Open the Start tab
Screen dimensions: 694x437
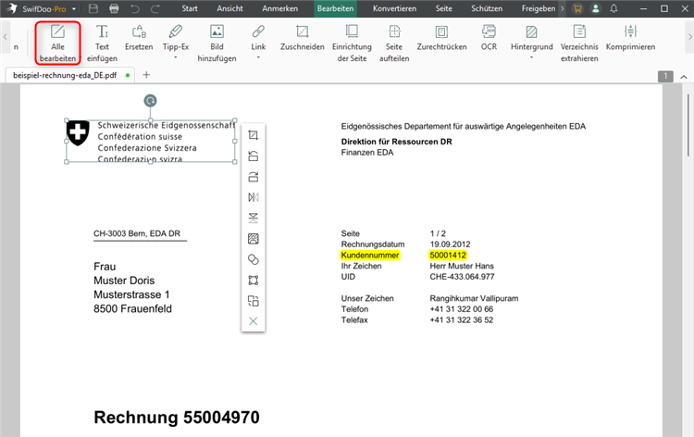point(190,8)
